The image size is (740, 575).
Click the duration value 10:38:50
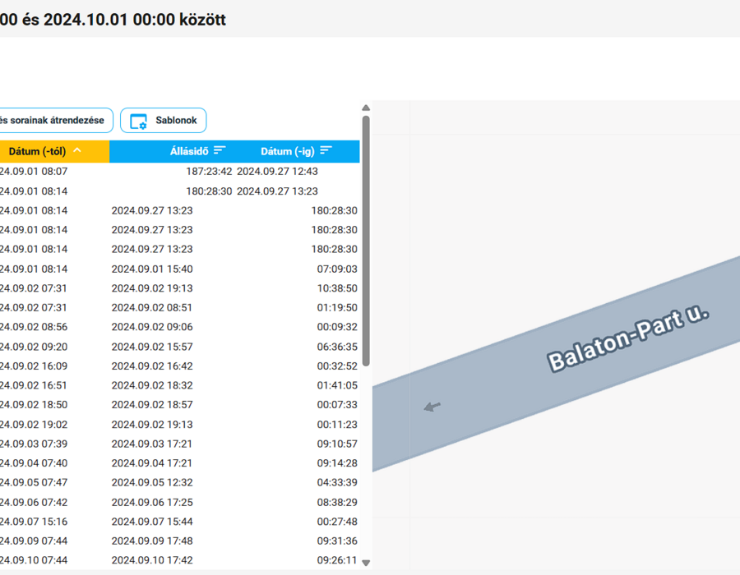click(x=337, y=288)
